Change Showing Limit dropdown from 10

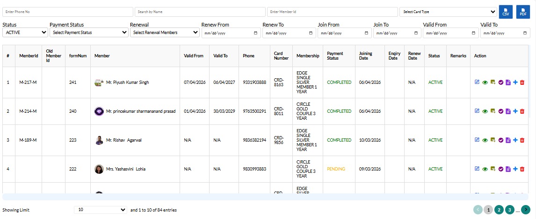pyautogui.click(x=100, y=210)
